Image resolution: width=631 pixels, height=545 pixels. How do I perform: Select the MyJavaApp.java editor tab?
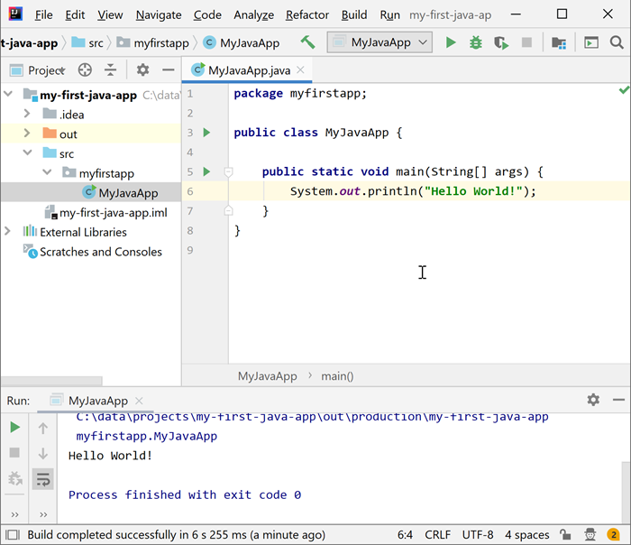pos(243,70)
